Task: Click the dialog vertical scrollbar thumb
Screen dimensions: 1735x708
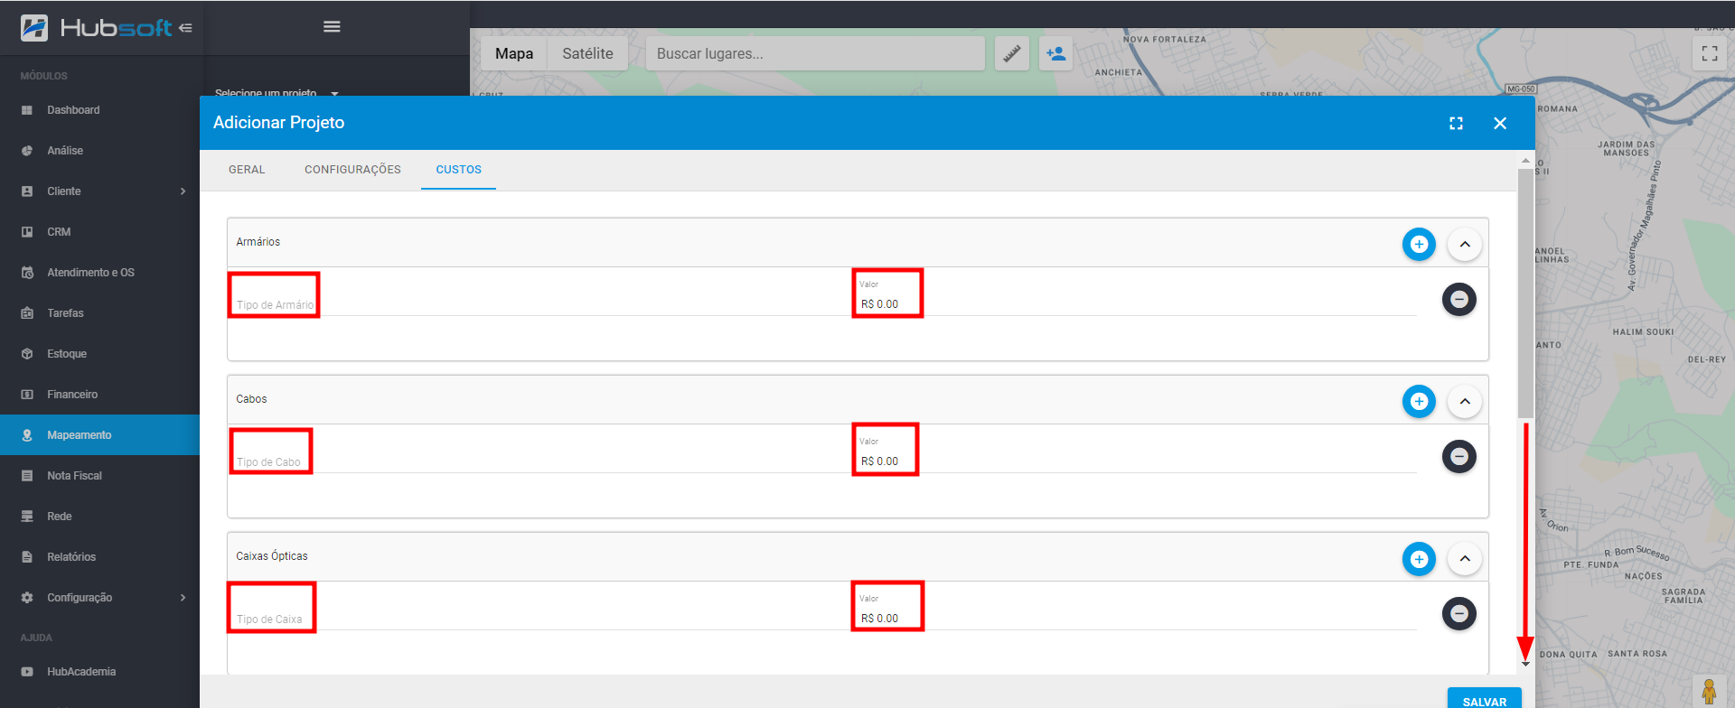Action: [1525, 293]
